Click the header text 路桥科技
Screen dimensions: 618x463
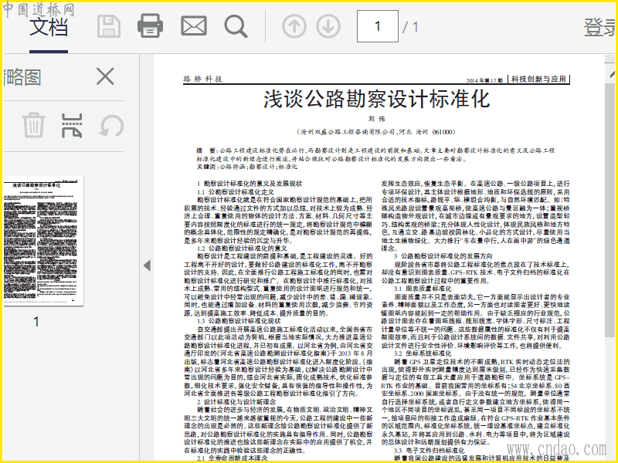coord(203,79)
